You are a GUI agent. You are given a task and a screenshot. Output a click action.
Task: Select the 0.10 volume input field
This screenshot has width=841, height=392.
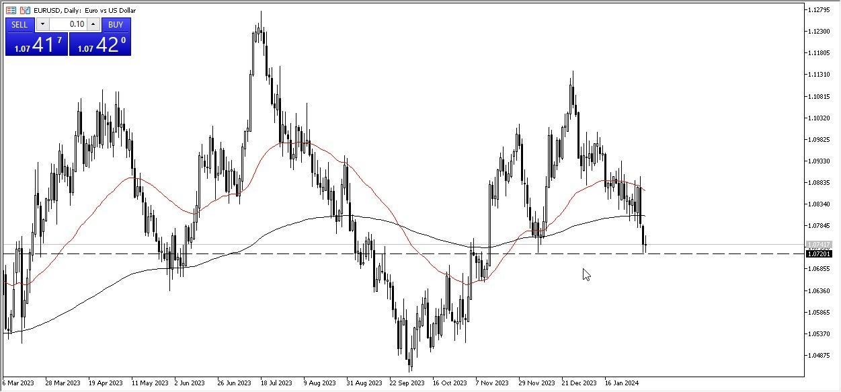pos(75,24)
